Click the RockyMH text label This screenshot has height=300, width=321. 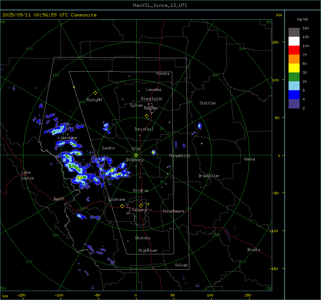tap(94, 100)
